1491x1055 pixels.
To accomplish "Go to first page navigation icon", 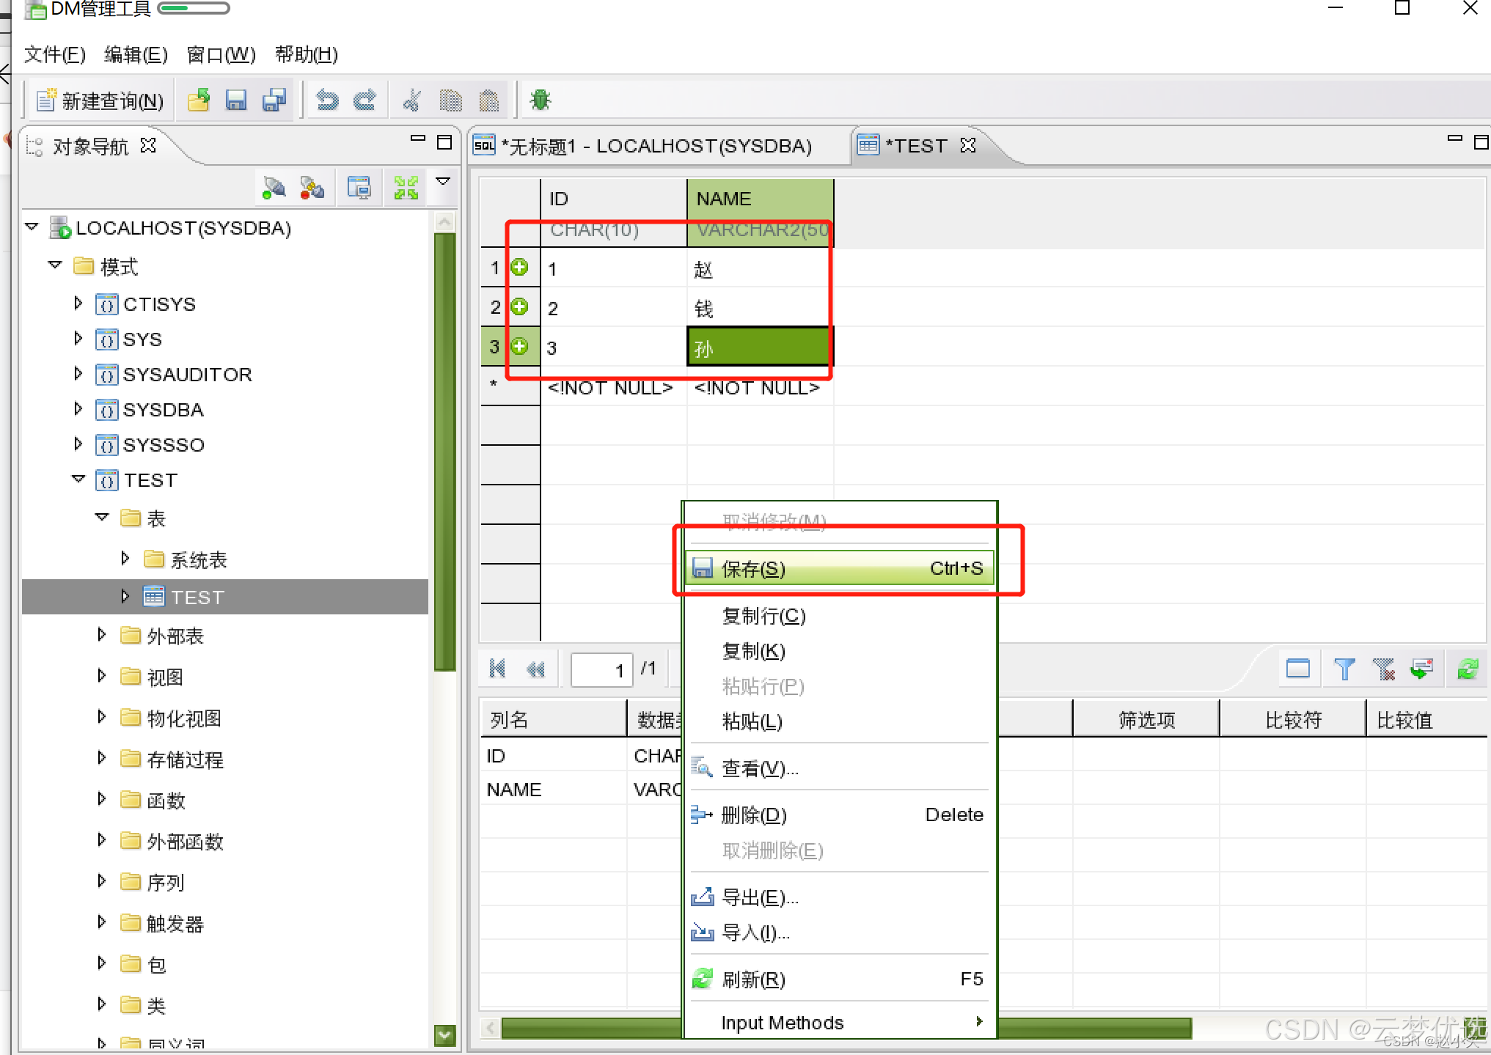I will (497, 669).
